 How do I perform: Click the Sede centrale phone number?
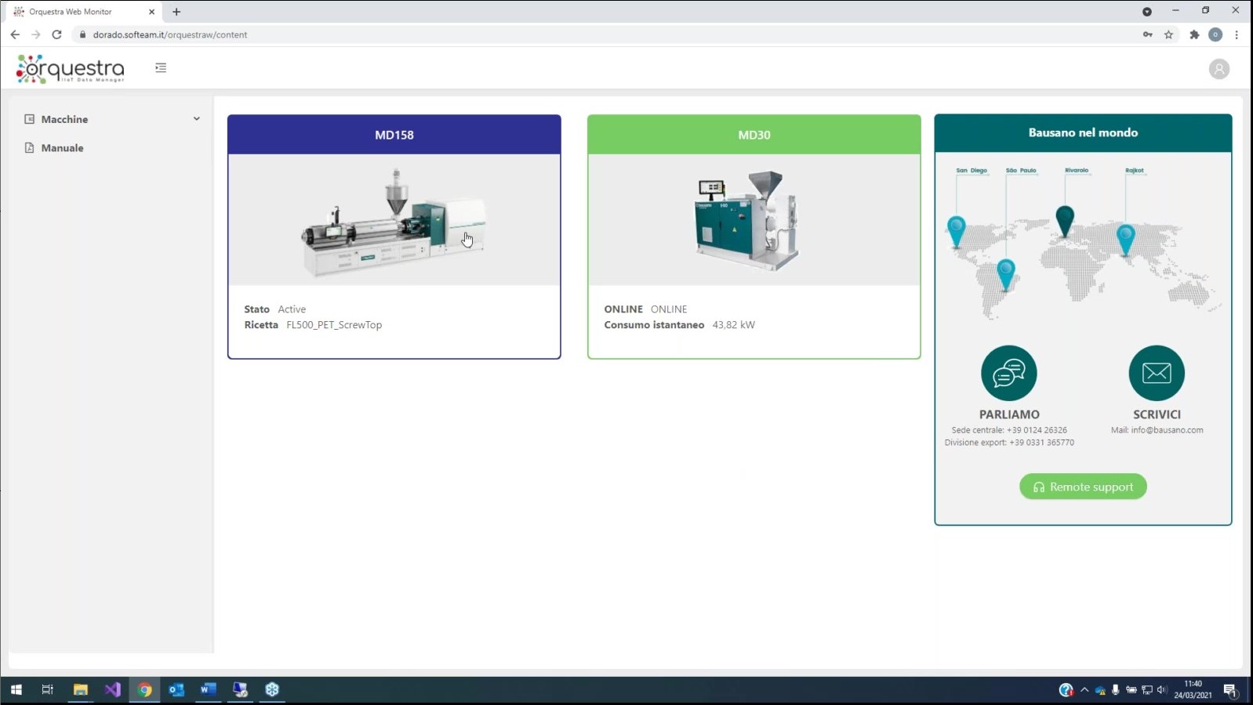tap(1037, 430)
